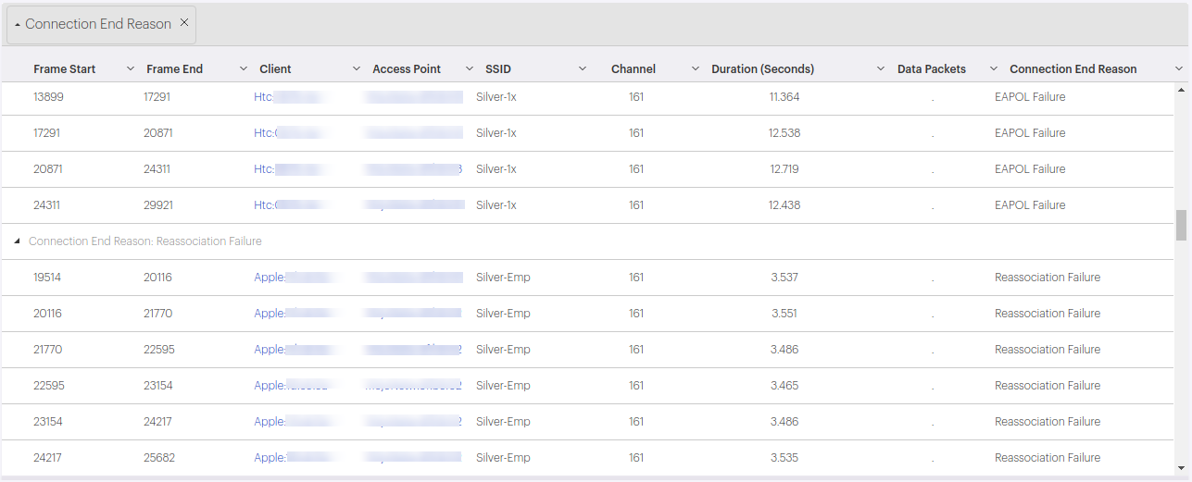Remove the Connection End Reason grouping chip
The height and width of the screenshot is (482, 1192).
coord(184,23)
